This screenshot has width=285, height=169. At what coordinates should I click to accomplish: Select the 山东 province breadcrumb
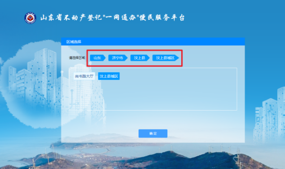[x=98, y=58]
